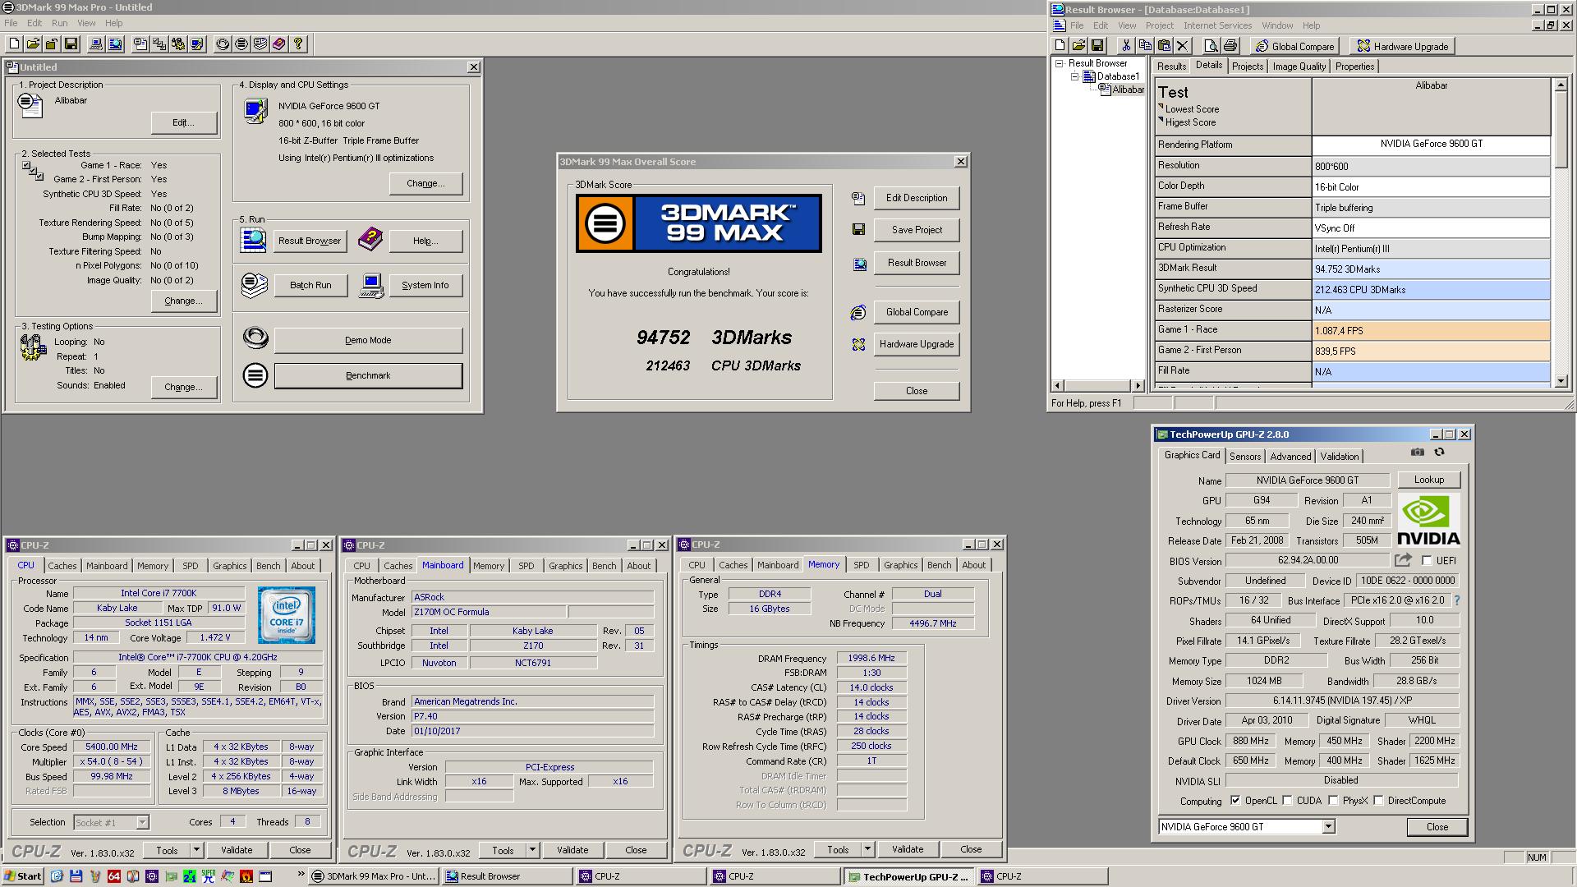Viewport: 1577px width, 887px height.
Task: Click Validate in the CPU-Z Mainboard window
Action: click(572, 850)
